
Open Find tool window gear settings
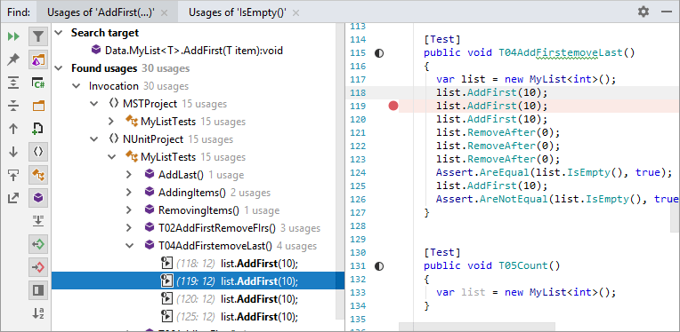[644, 12]
